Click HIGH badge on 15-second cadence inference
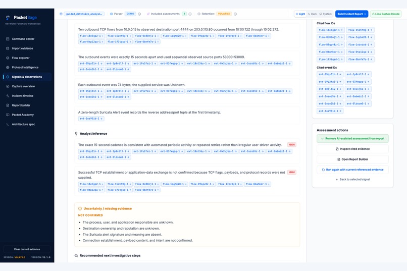Image resolution: width=407 pixels, height=271 pixels. pos(292,145)
